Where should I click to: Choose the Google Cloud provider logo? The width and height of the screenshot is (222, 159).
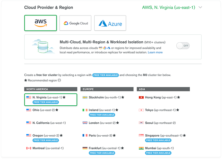pyautogui.click(x=75, y=23)
